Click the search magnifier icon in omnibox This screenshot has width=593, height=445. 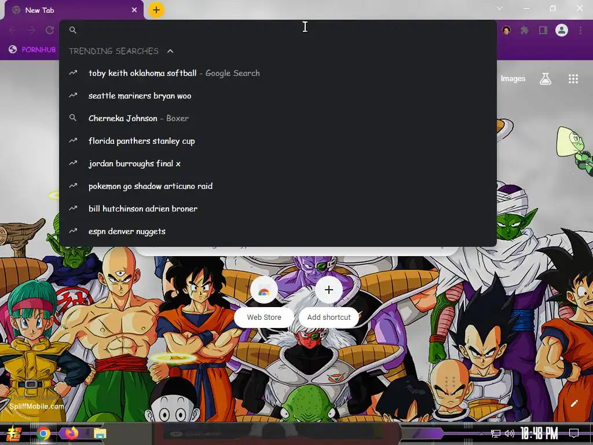pos(73,30)
